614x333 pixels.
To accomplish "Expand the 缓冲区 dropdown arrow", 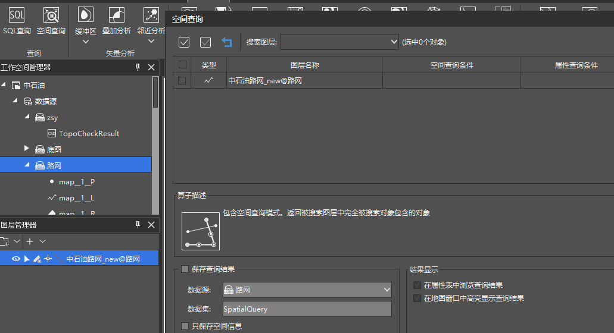I will click(x=85, y=42).
